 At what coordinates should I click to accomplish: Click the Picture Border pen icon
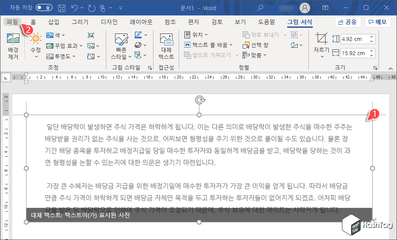click(138, 35)
